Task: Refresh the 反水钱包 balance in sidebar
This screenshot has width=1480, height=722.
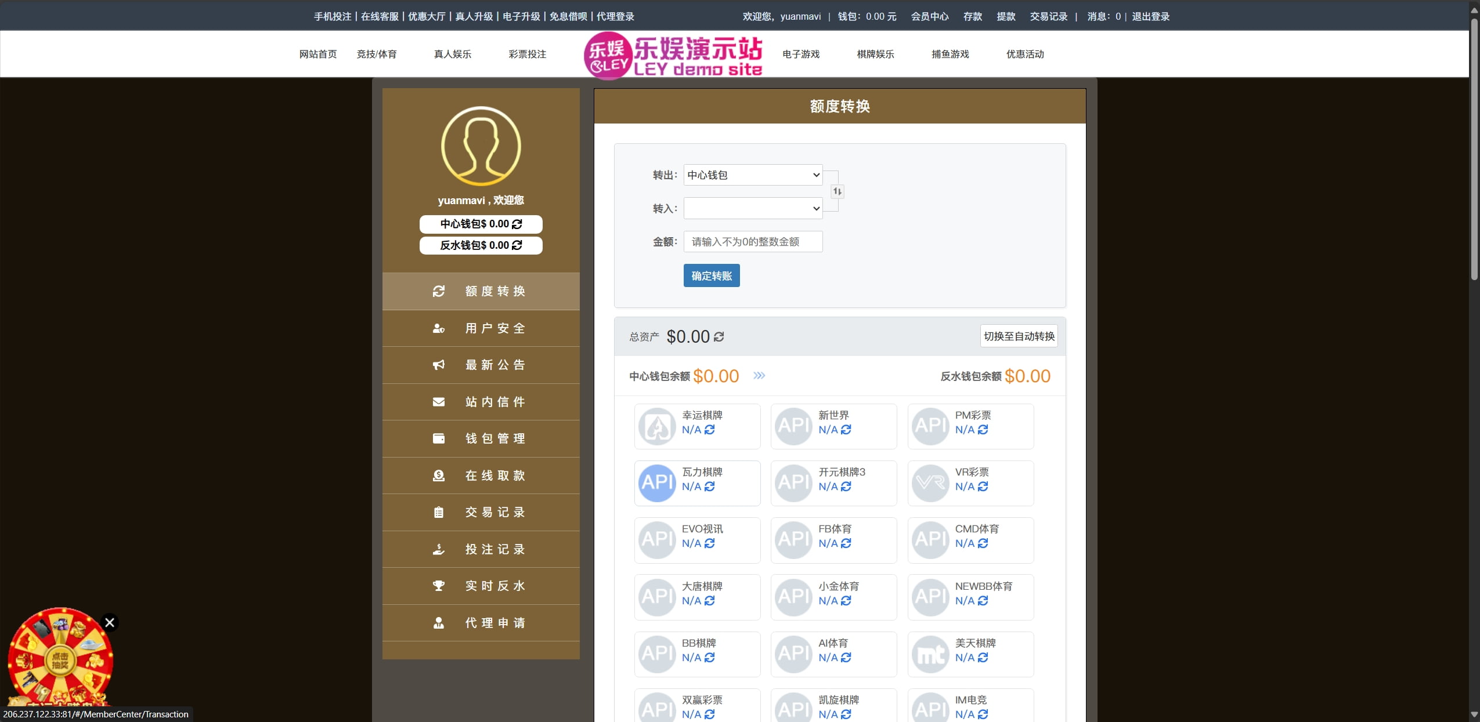Action: 517,245
